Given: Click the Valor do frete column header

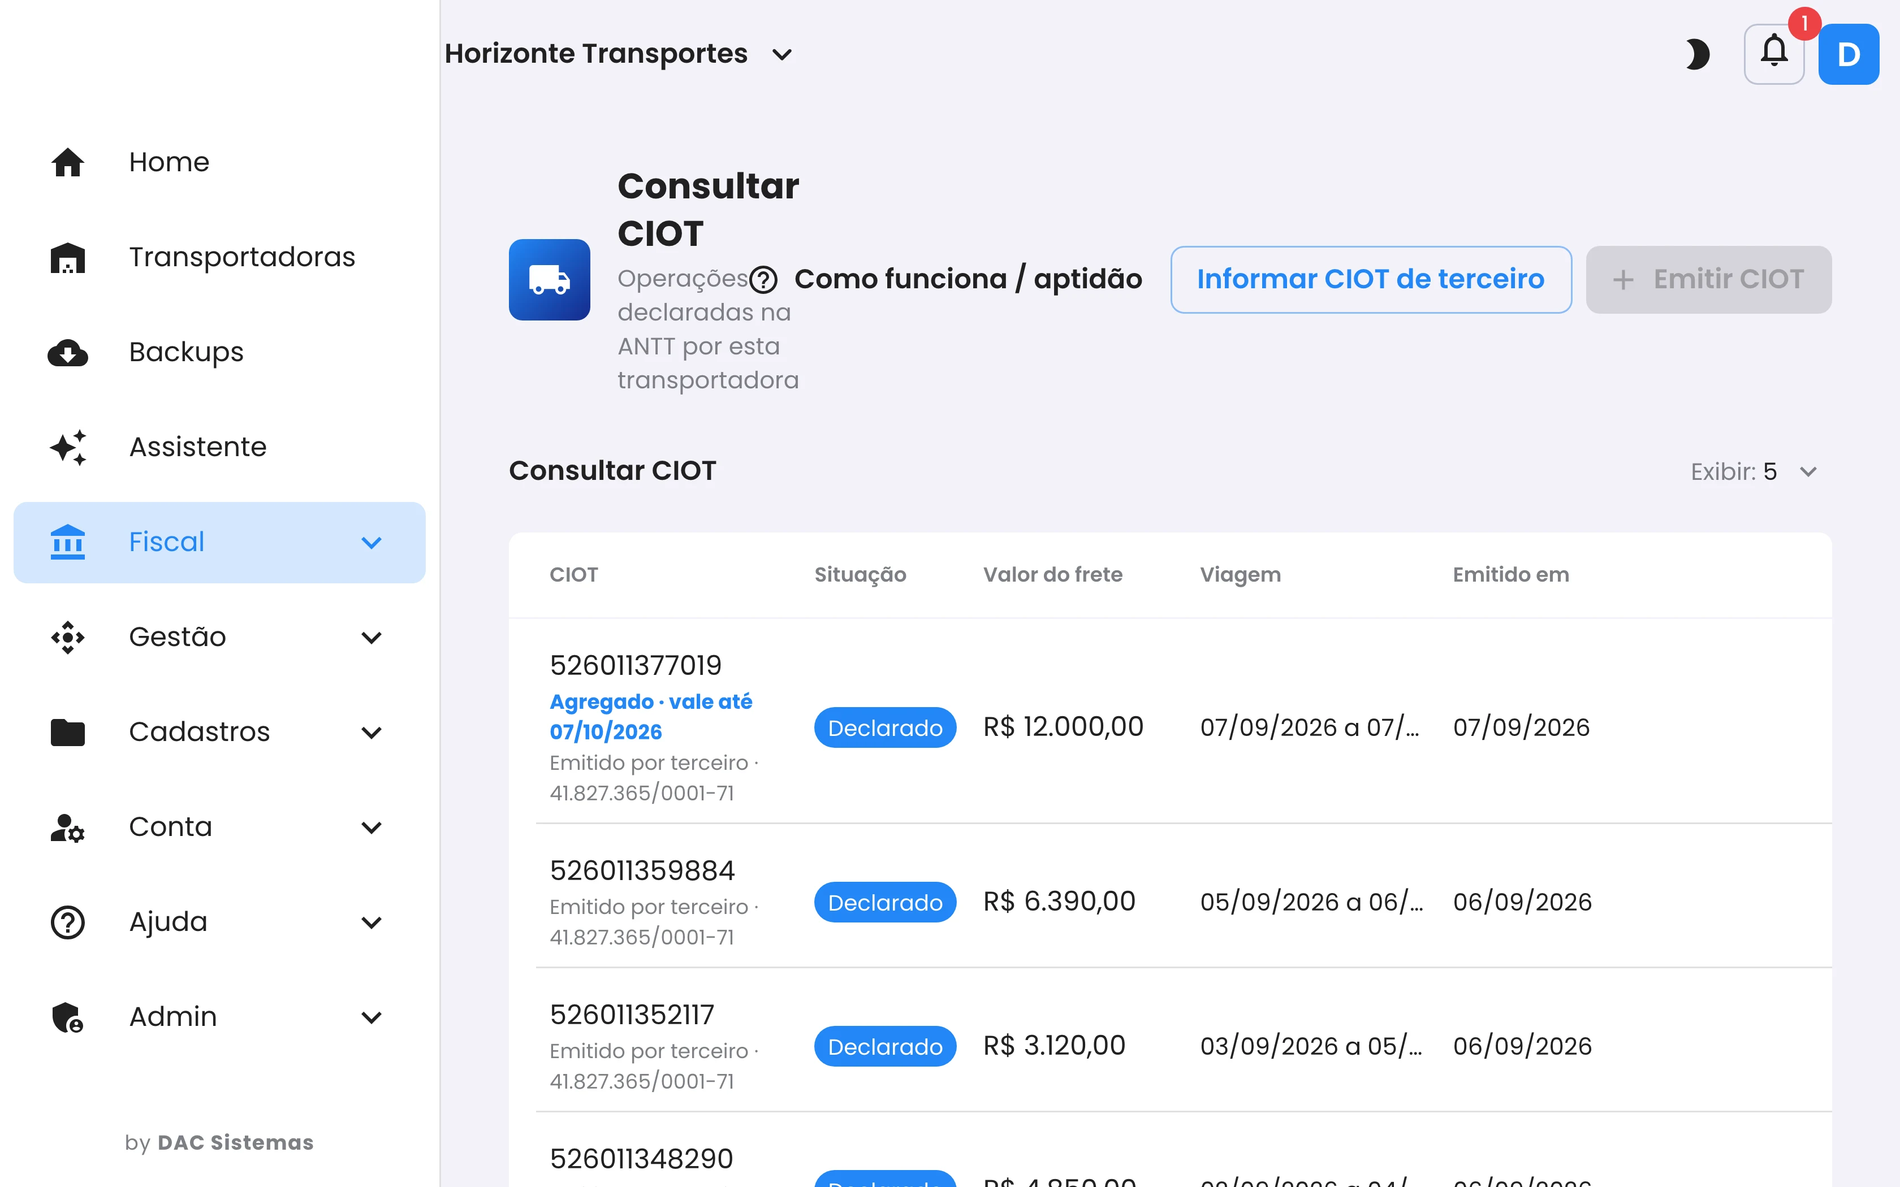Looking at the screenshot, I should pos(1053,575).
